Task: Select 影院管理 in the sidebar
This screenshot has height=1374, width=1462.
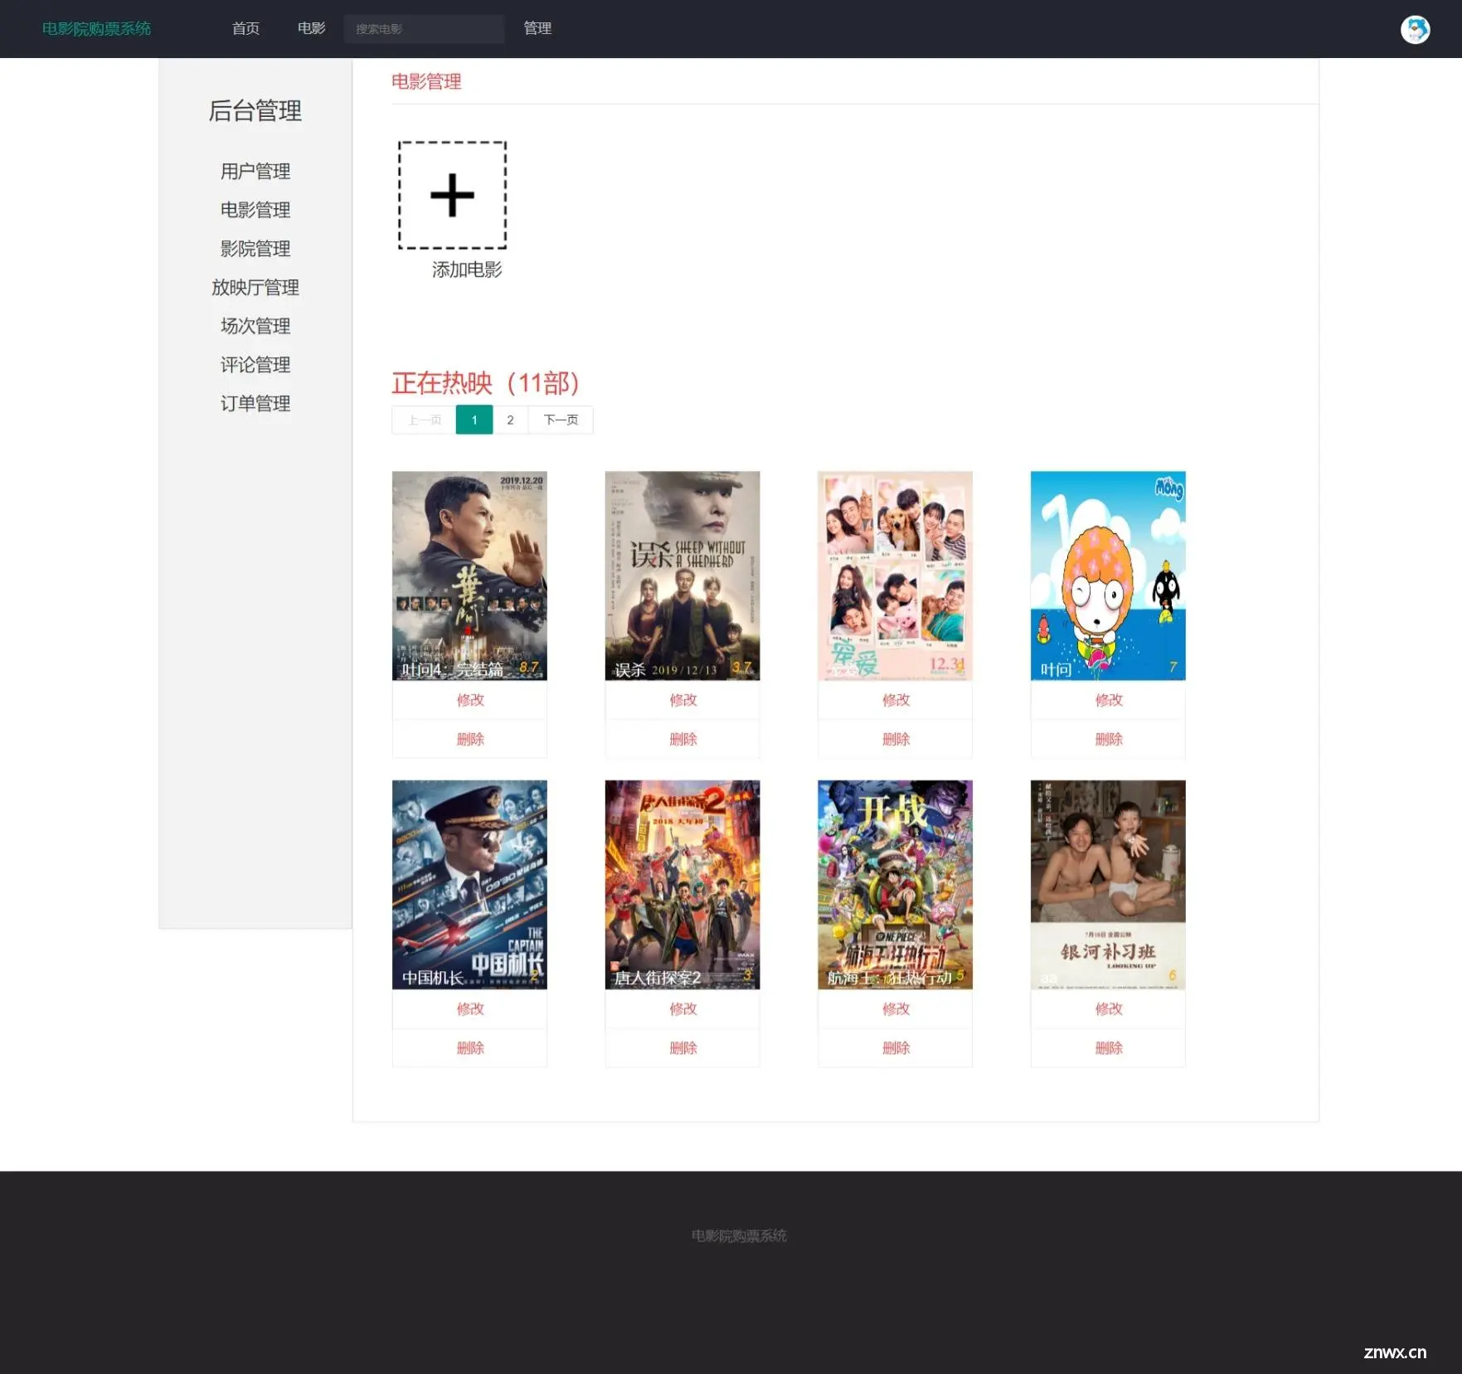Action: coord(255,249)
